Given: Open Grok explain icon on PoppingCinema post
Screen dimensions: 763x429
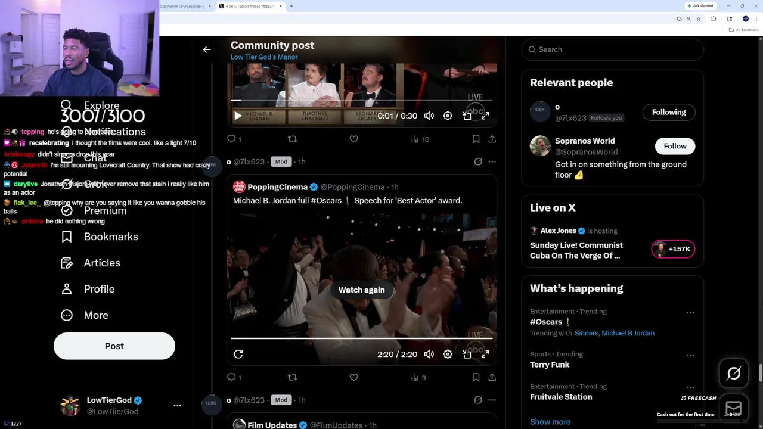Looking at the screenshot, I should tap(478, 161).
